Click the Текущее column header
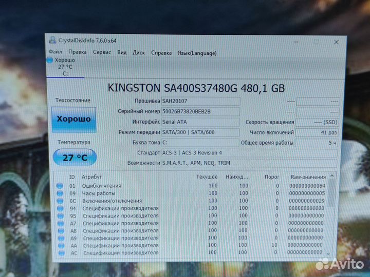The image size is (370, 277). click(x=207, y=177)
